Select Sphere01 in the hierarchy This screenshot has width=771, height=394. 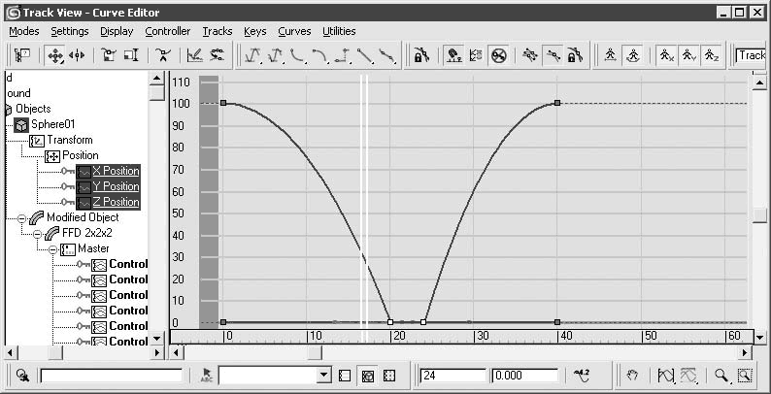click(51, 124)
